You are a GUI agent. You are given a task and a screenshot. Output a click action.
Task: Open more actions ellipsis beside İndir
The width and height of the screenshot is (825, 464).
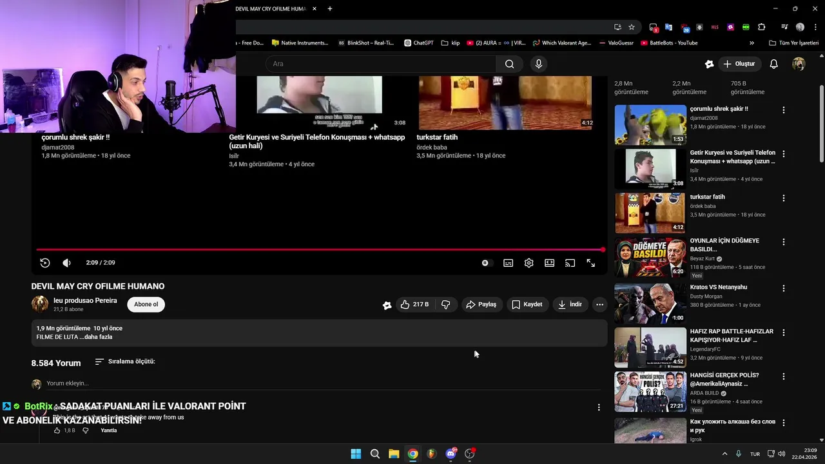tap(599, 304)
